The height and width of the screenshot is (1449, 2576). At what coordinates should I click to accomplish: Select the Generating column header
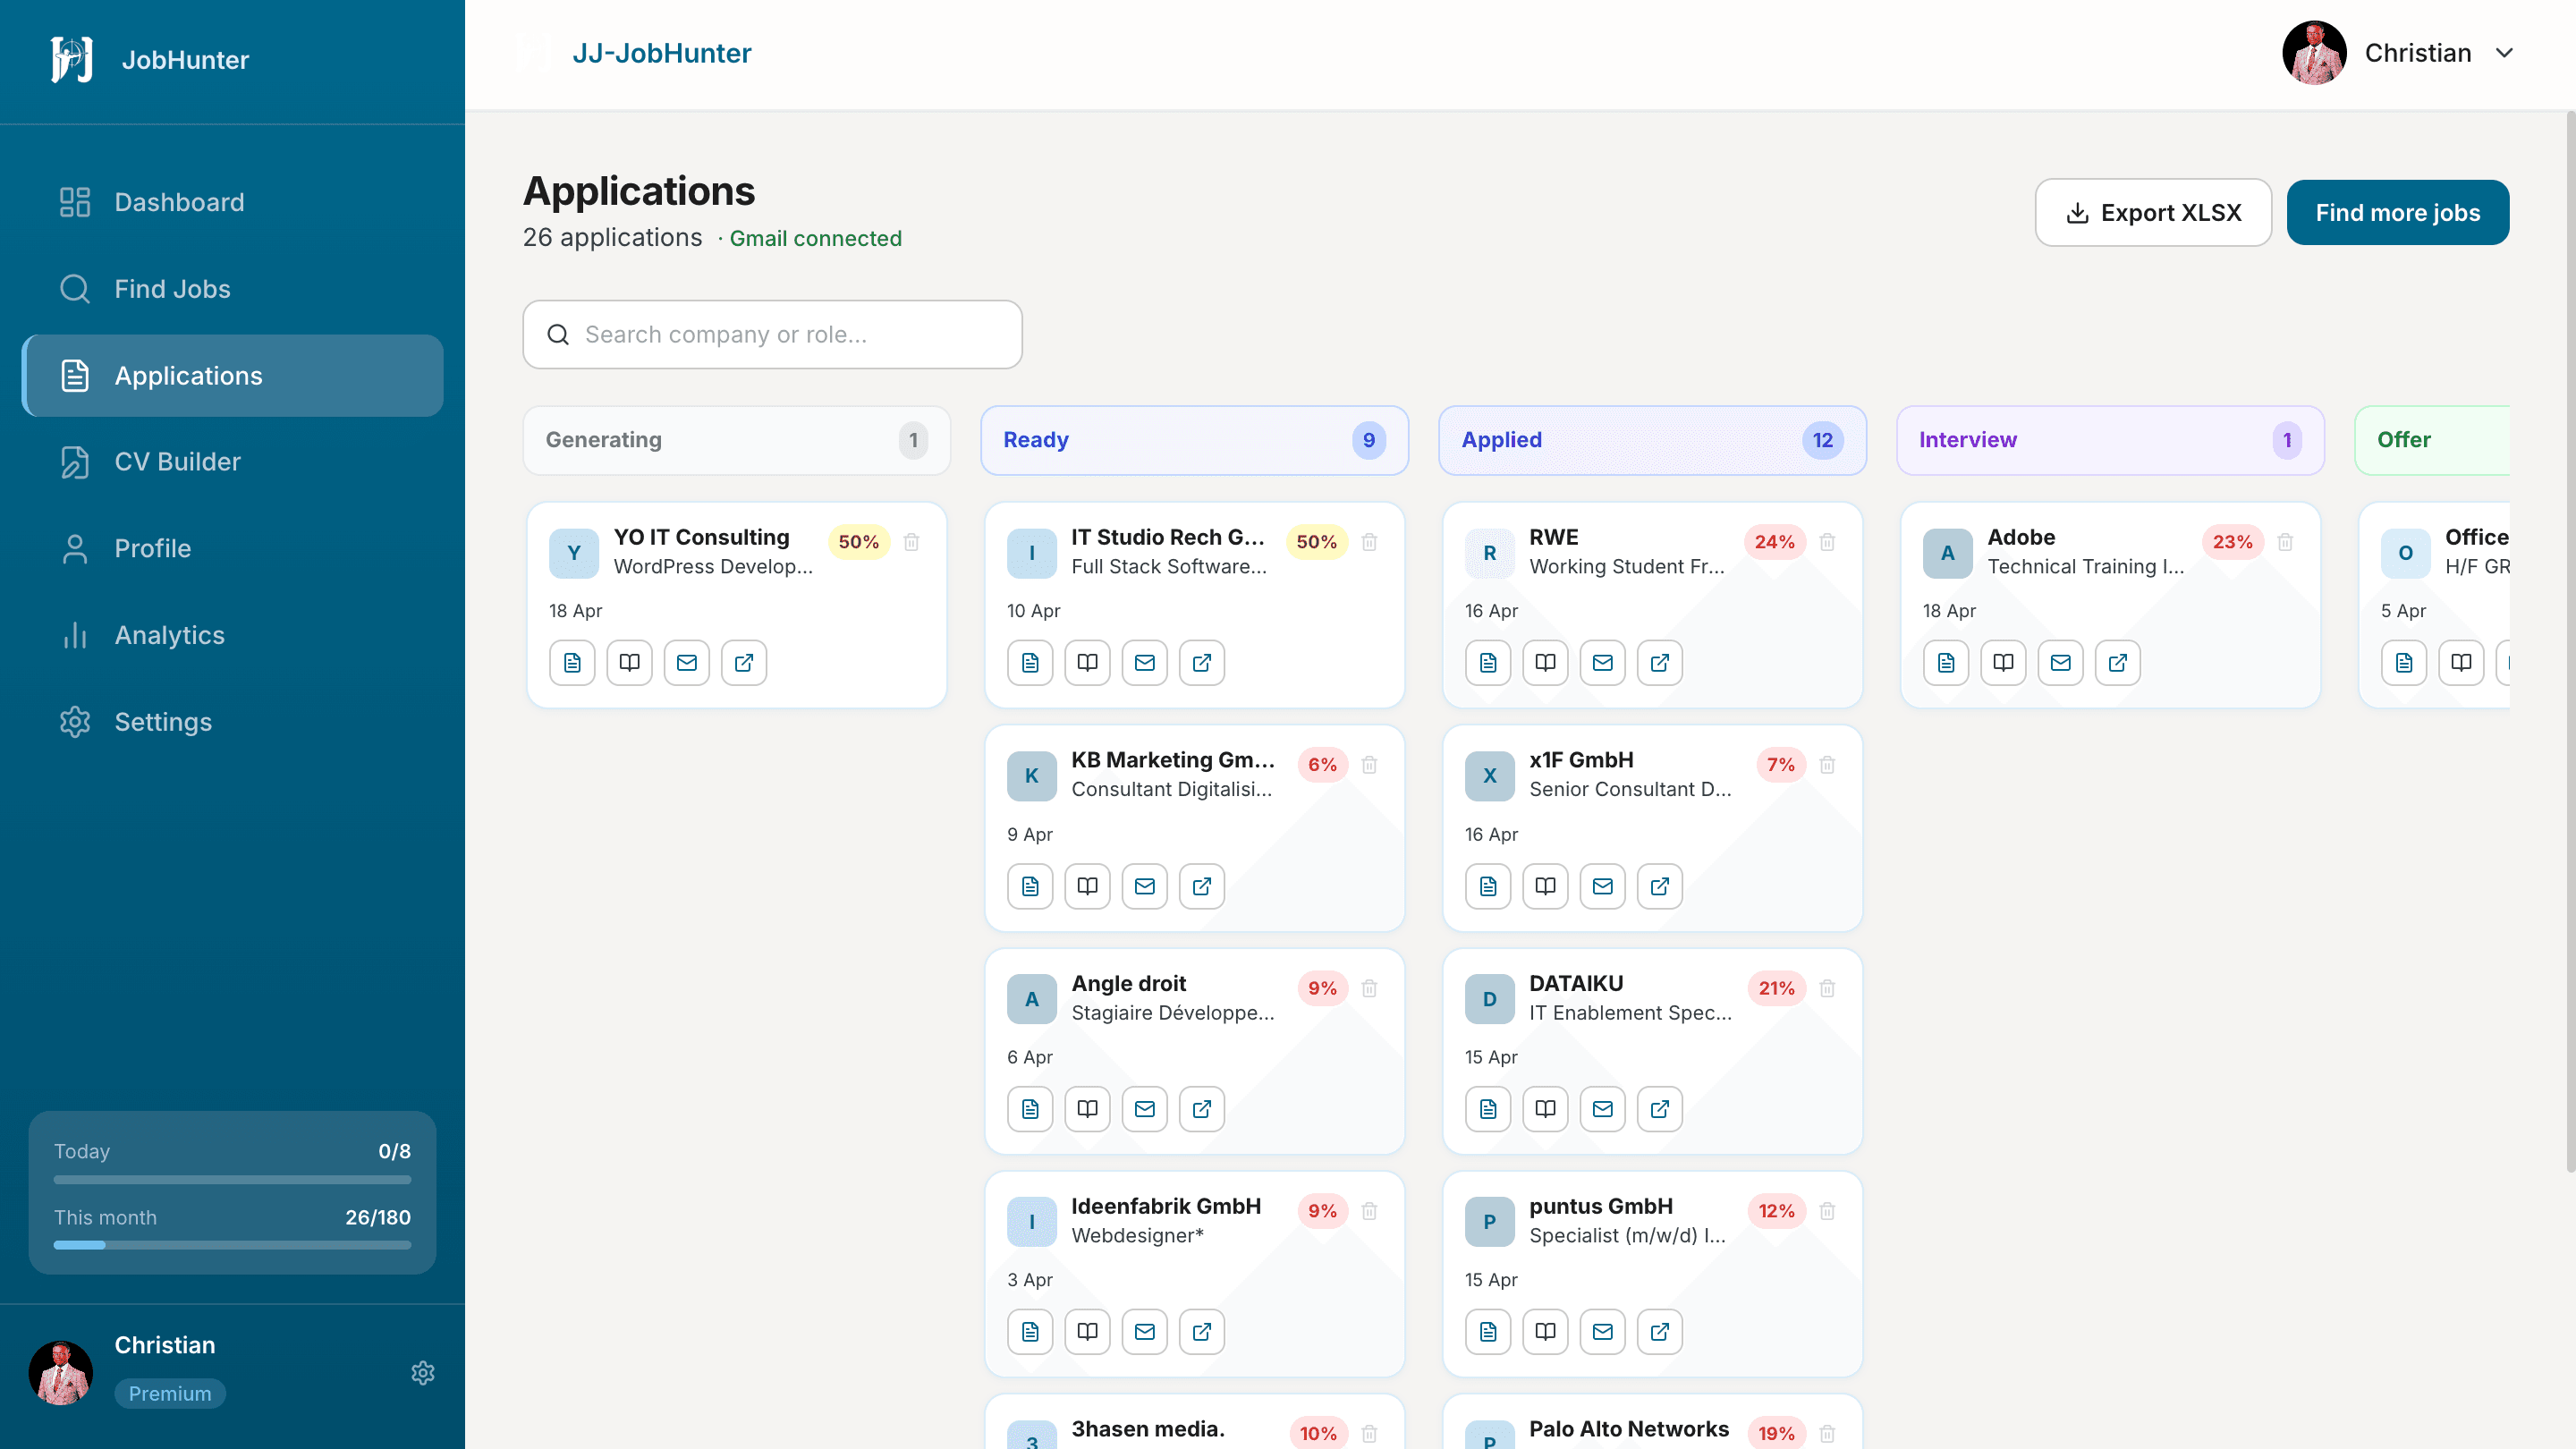736,440
